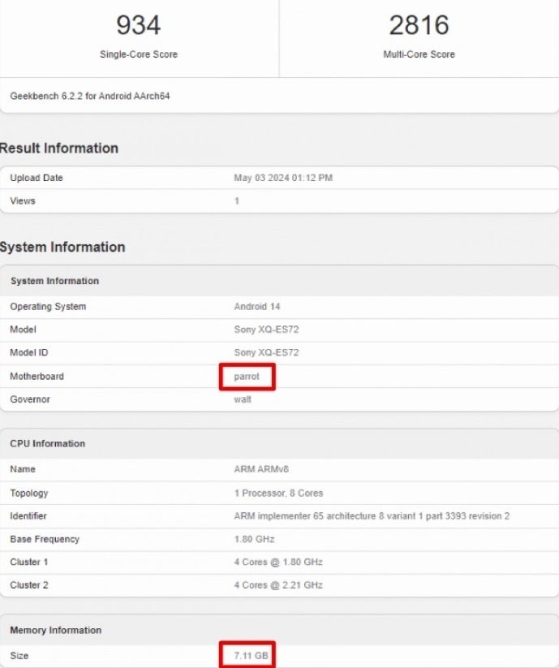The image size is (559, 668).
Task: Click the Operating System label
Action: point(48,307)
